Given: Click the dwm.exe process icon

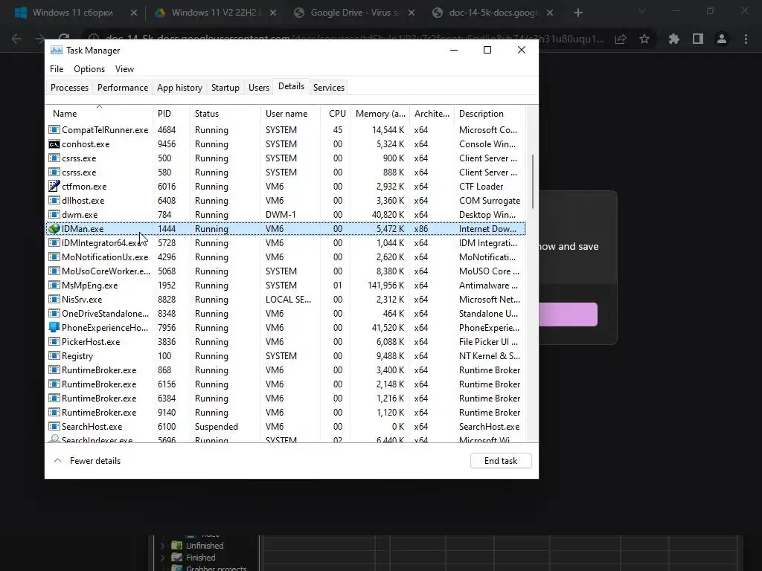Looking at the screenshot, I should (54, 215).
